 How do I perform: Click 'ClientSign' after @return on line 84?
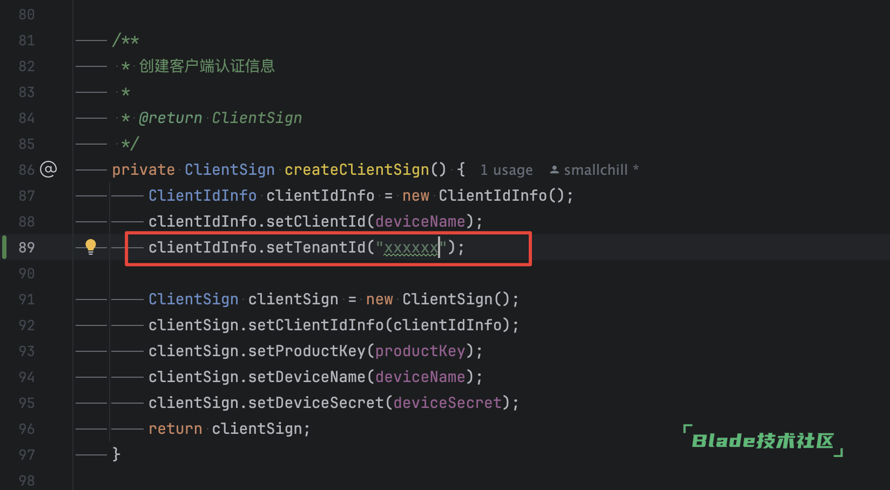click(257, 118)
